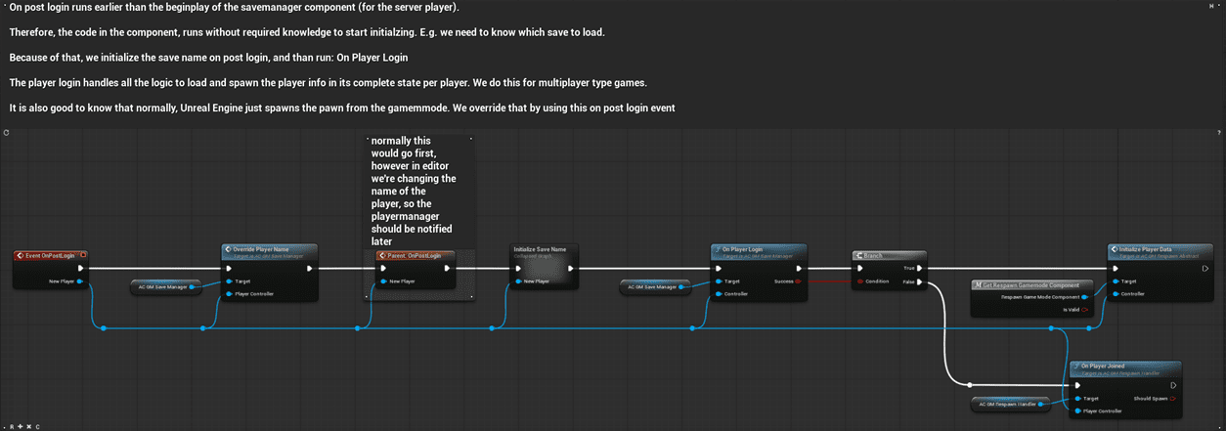The height and width of the screenshot is (431, 1226).
Task: Click the R button at the graph's bottom-left
Action: point(12,426)
